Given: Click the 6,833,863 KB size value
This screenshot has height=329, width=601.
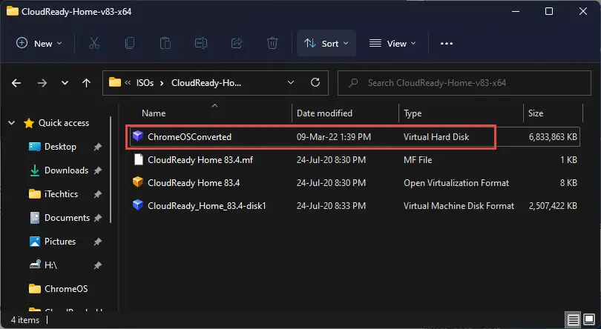Looking at the screenshot, I should point(553,137).
